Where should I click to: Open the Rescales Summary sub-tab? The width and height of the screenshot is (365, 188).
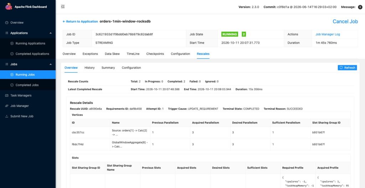click(108, 68)
